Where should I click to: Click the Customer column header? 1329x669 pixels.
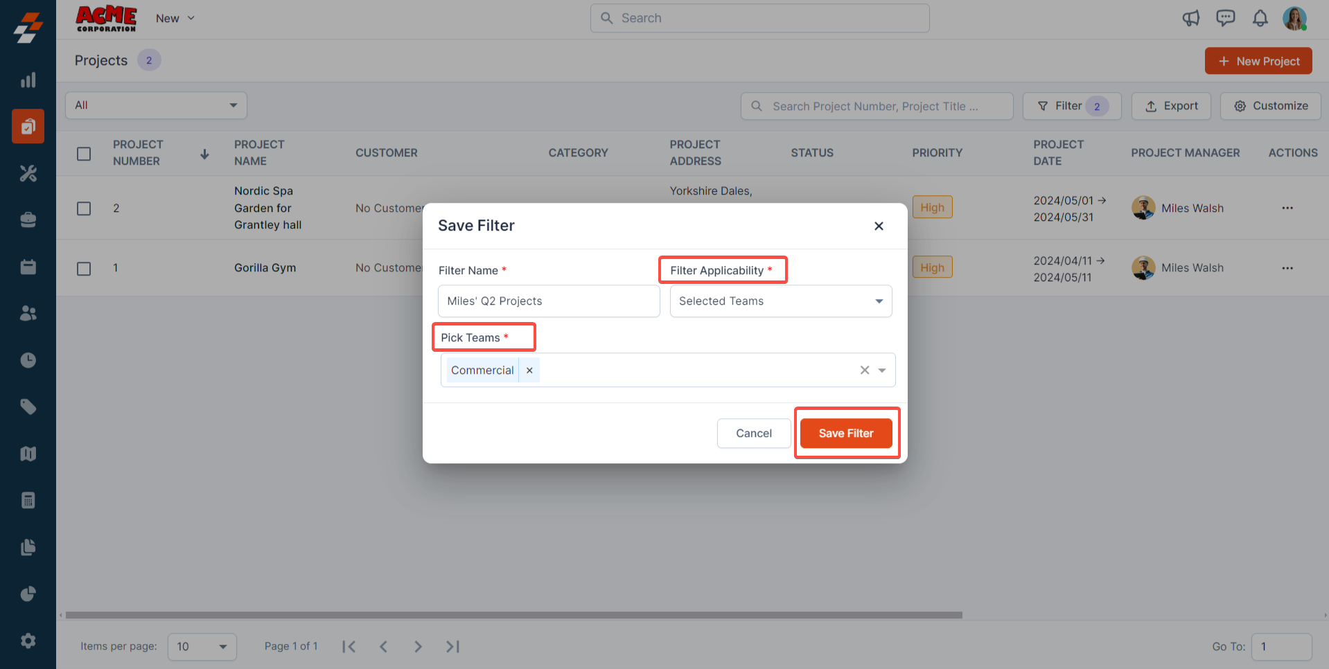(x=387, y=153)
